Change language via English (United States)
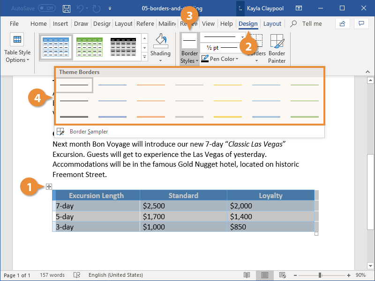Image resolution: width=375 pixels, height=281 pixels. [115, 275]
